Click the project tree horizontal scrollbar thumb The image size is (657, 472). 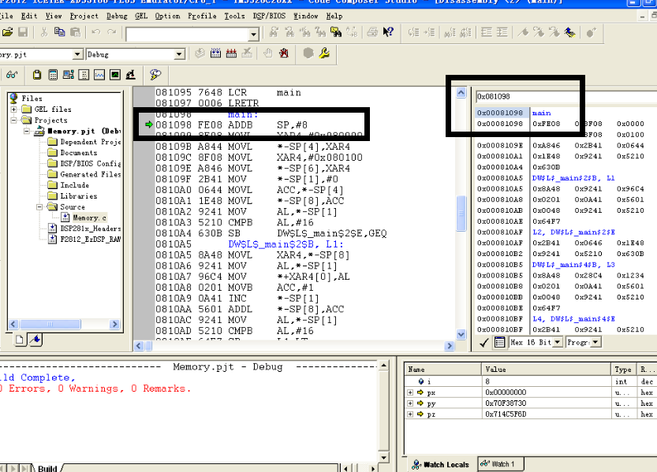[x=50, y=325]
